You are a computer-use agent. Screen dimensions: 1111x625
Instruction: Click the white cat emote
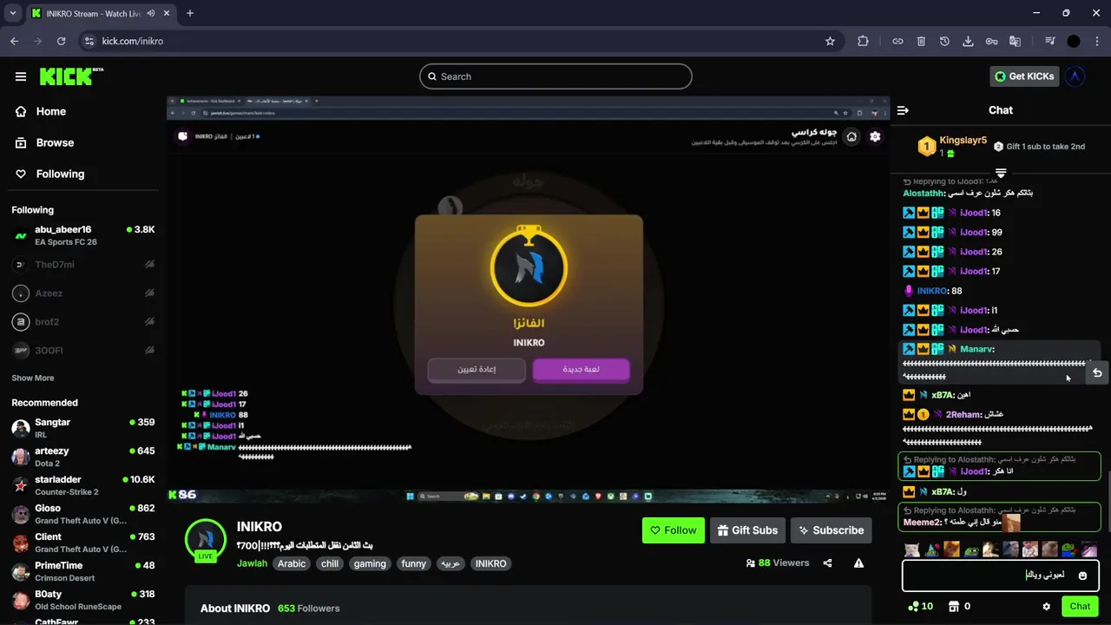(911, 549)
